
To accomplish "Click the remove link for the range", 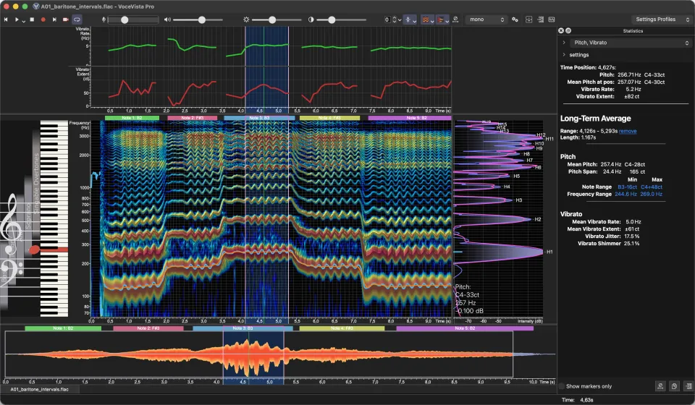I will (x=628, y=131).
